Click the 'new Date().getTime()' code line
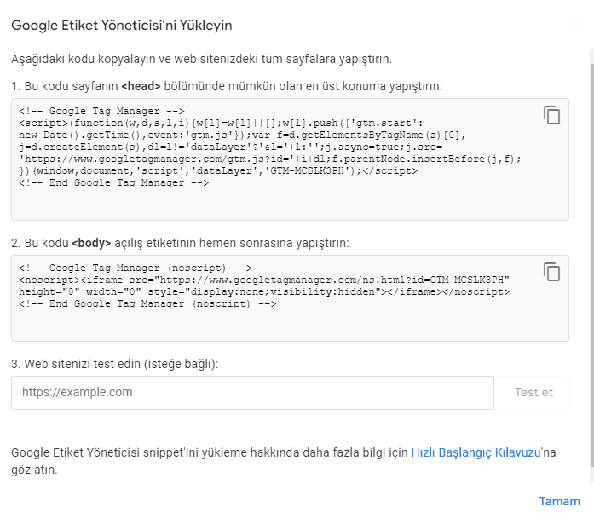The width and height of the screenshot is (594, 513). click(242, 135)
